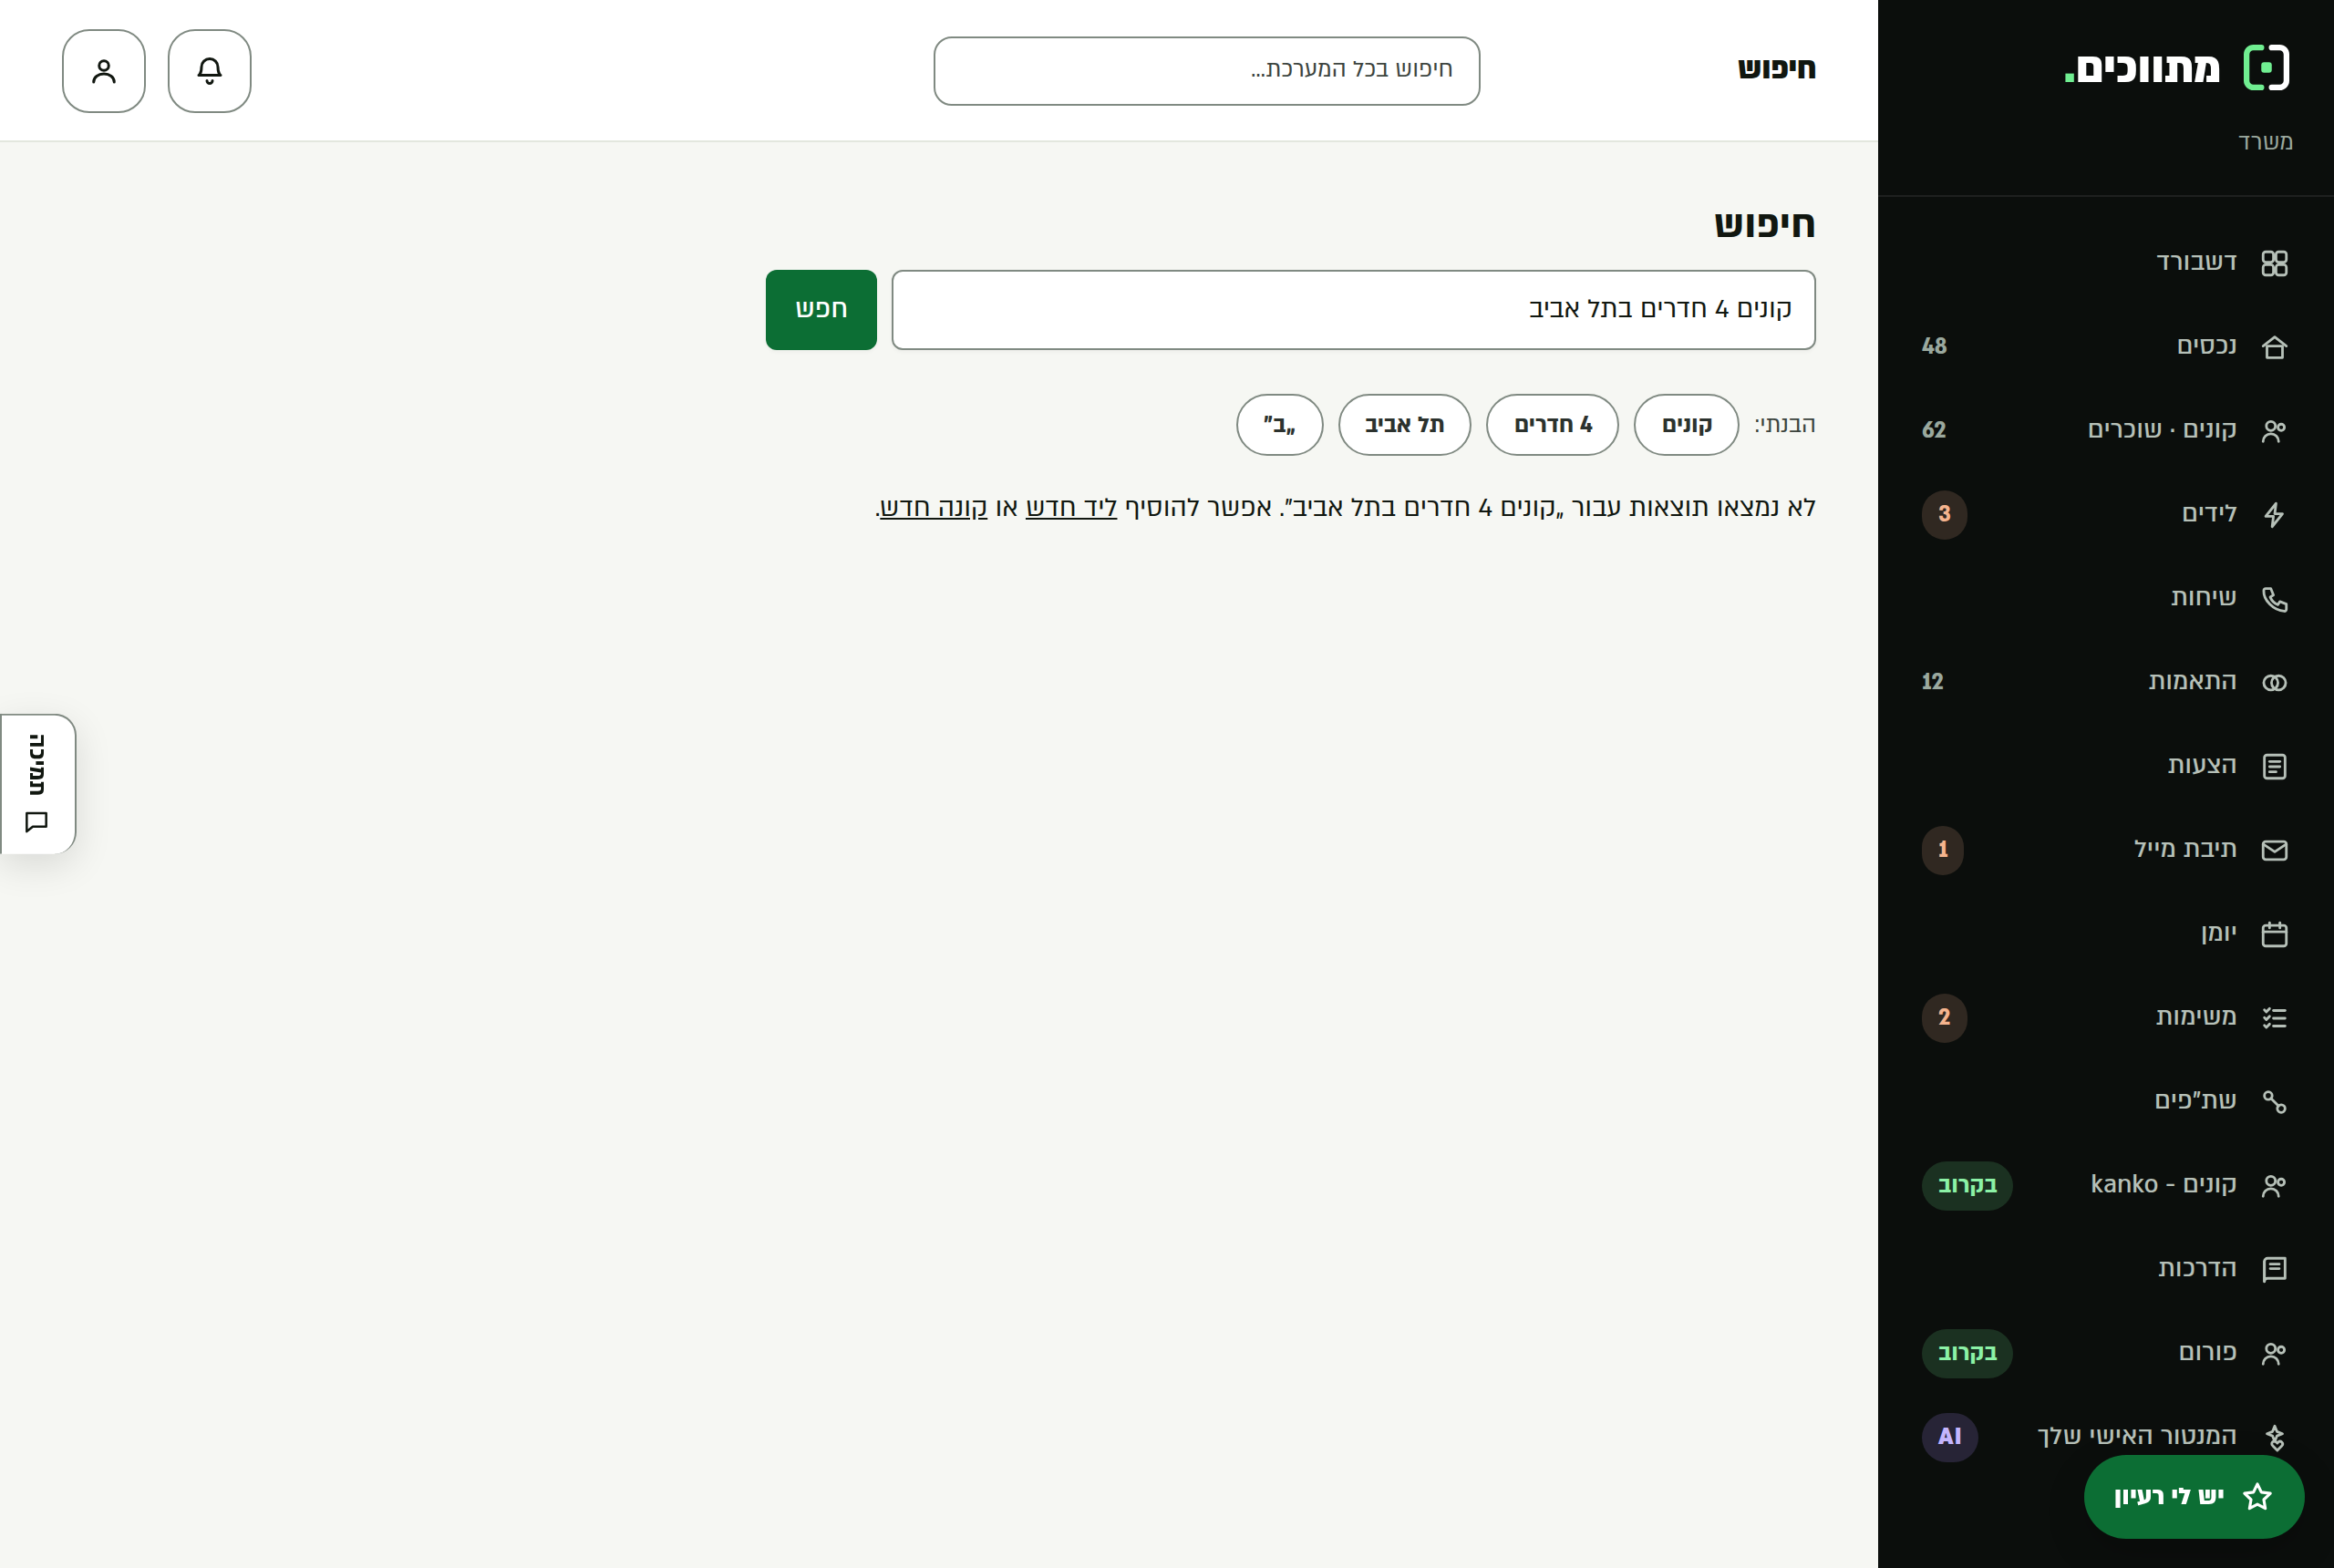Select the „ב" filter chip
Screen dimensions: 2334x1568
pos(1279,425)
